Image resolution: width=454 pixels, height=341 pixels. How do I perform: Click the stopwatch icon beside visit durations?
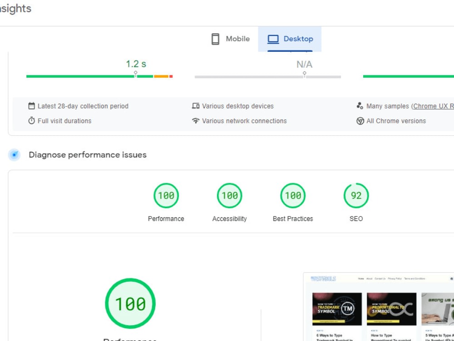(32, 120)
